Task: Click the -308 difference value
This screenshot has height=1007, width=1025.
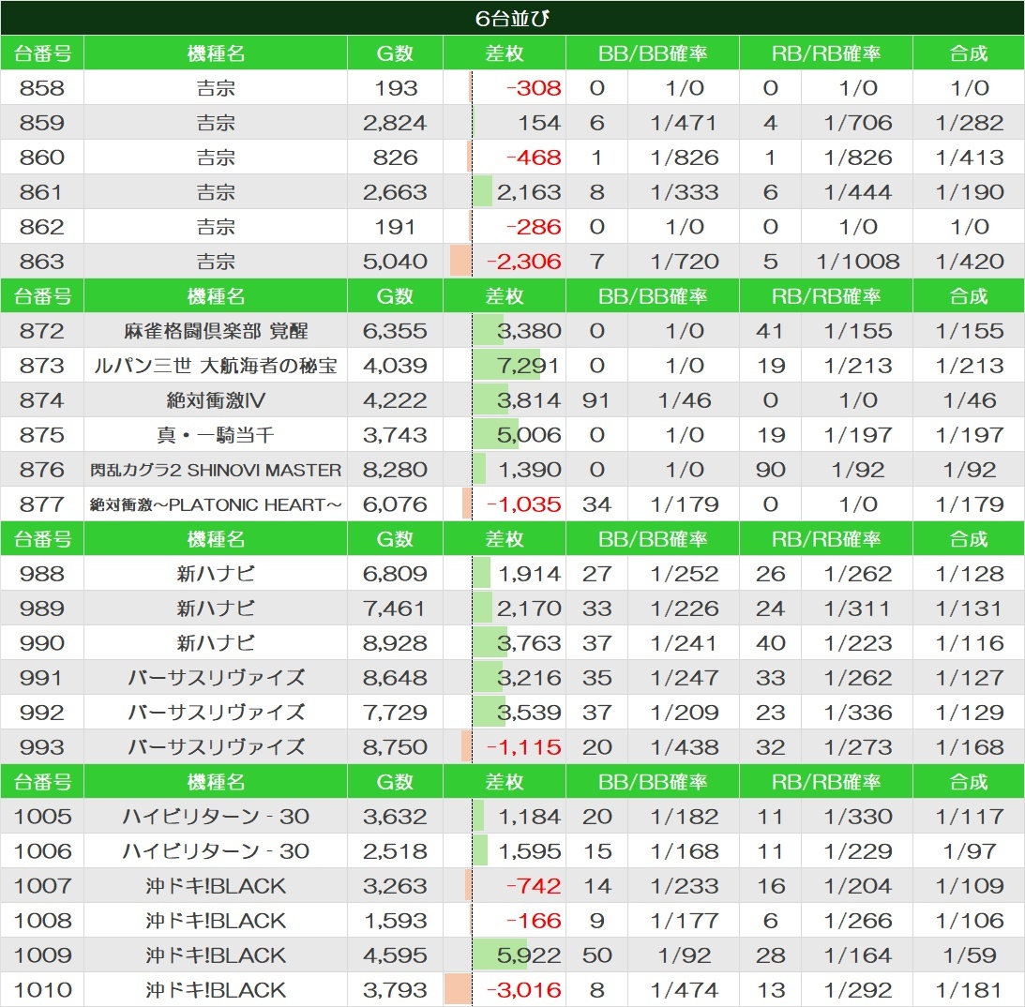Action: coord(534,87)
